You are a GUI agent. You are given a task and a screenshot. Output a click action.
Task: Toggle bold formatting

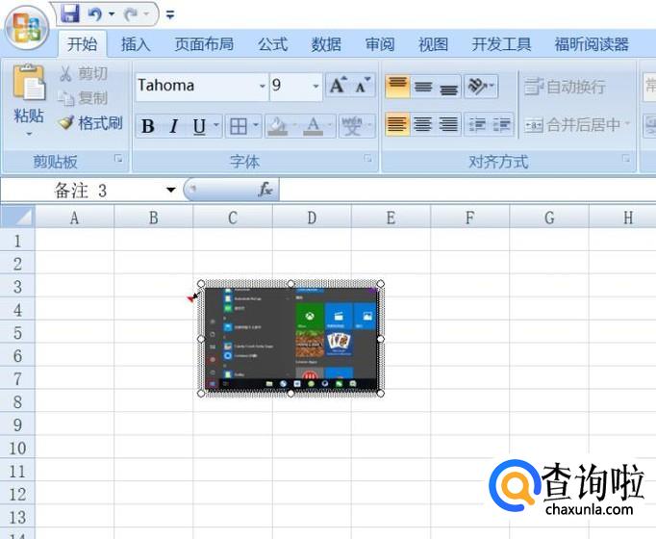pyautogui.click(x=148, y=126)
